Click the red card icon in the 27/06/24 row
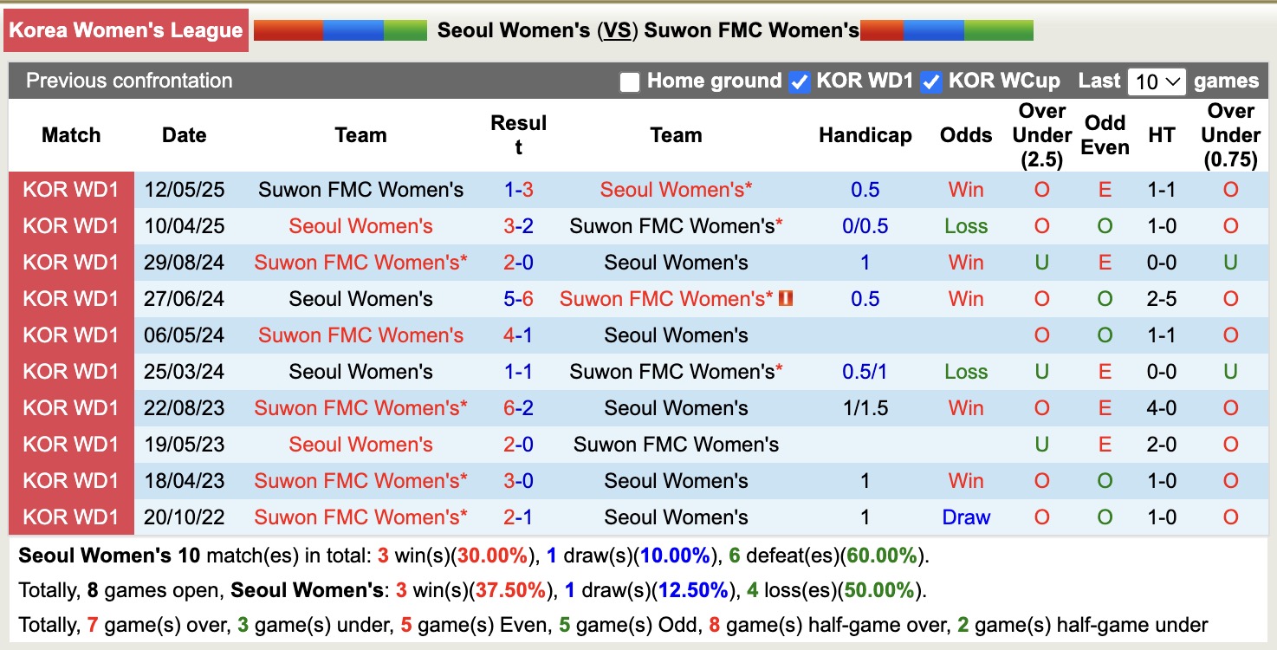This screenshot has width=1277, height=650. pos(788,298)
